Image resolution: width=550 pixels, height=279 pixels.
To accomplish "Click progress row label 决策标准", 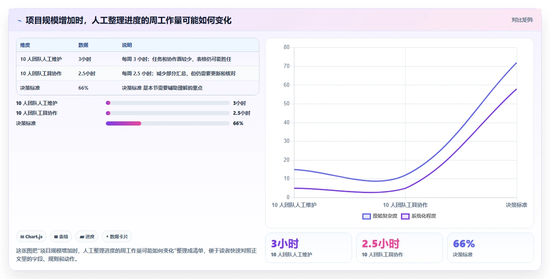I will point(26,123).
